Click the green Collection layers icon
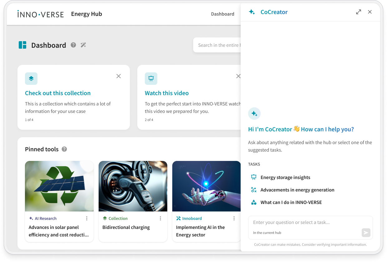This screenshot has width=387, height=262. 105,218
